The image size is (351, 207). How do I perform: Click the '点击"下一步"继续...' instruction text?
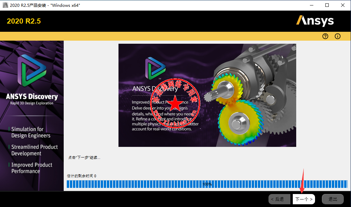tap(84, 158)
